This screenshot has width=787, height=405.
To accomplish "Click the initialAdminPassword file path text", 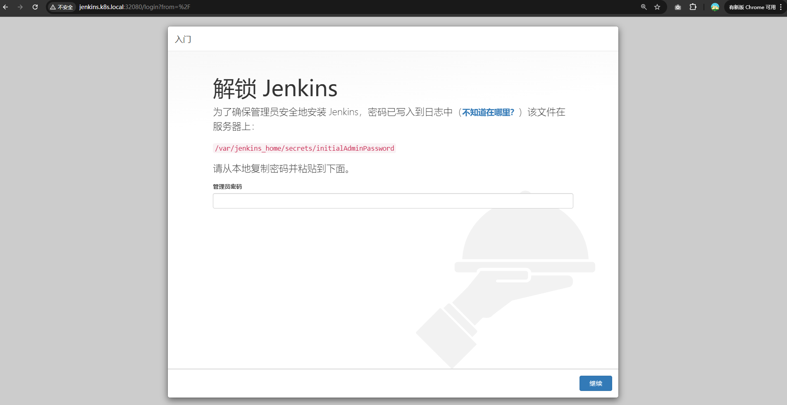I will pyautogui.click(x=304, y=148).
